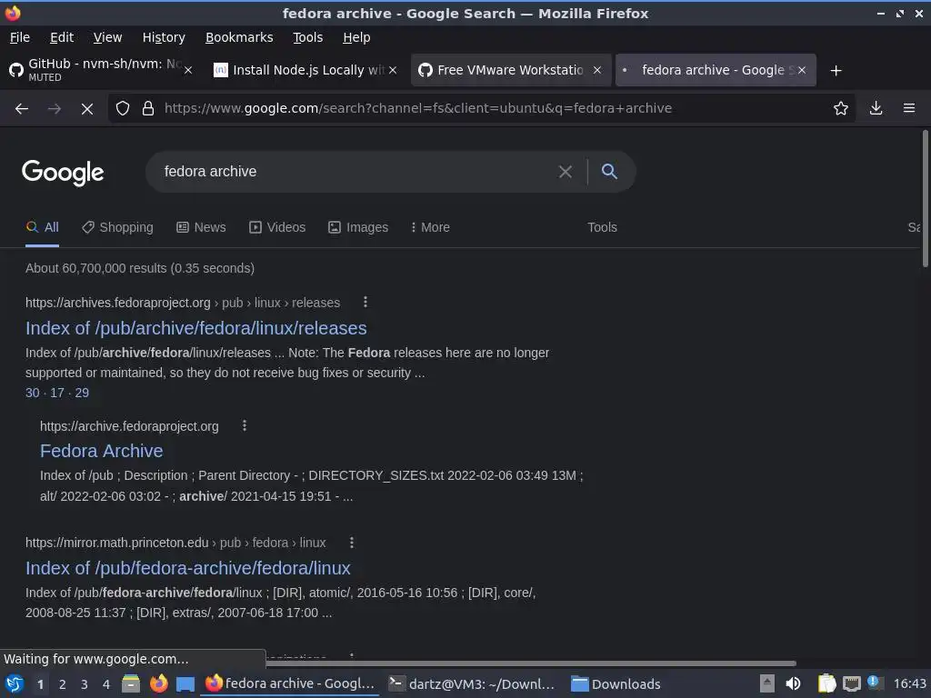The image size is (931, 698).
Task: Click the Google logo
Action: pyautogui.click(x=63, y=173)
